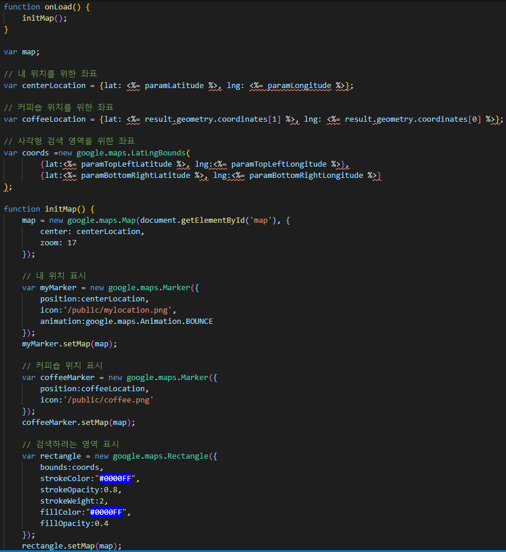Click the comment '// 사각형 검색 영역을 위한 좌표'
Screen dimensions: 506x552
[x=69, y=141]
